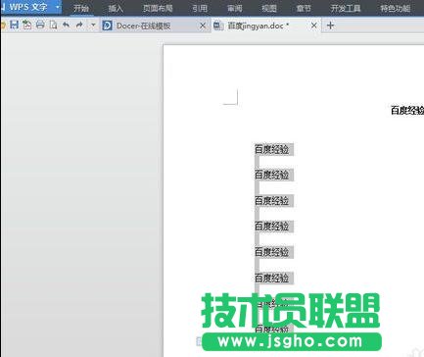Expand the quick access toolbar dropdown arrow

93,25
